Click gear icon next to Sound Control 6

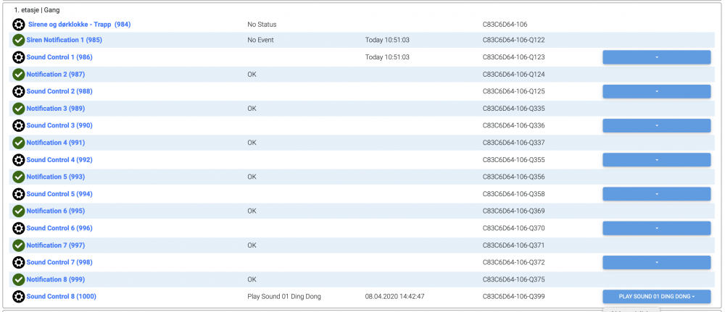[19, 229]
